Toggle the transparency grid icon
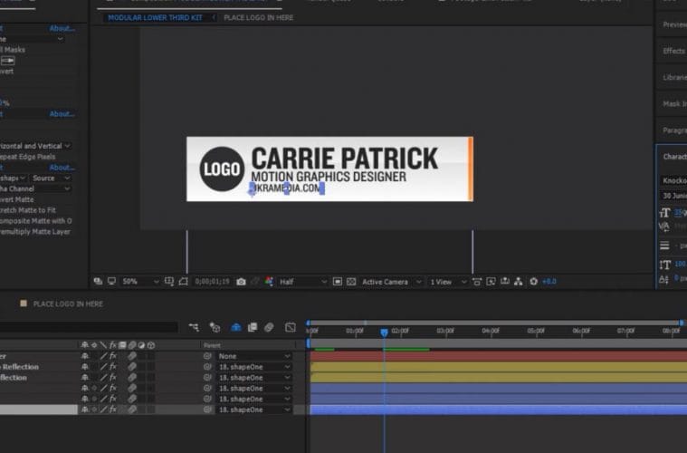 pos(350,282)
